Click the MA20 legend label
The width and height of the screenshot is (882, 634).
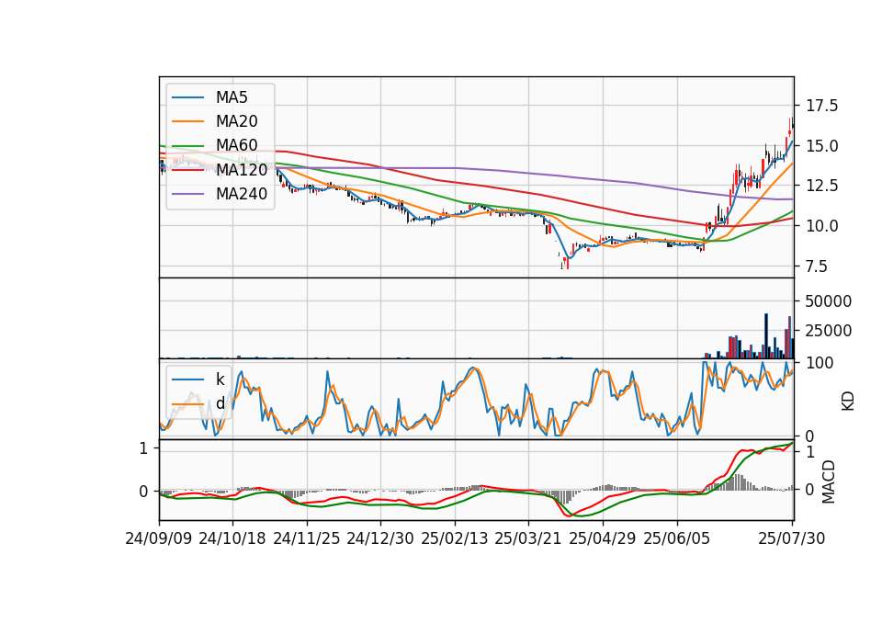(x=236, y=121)
